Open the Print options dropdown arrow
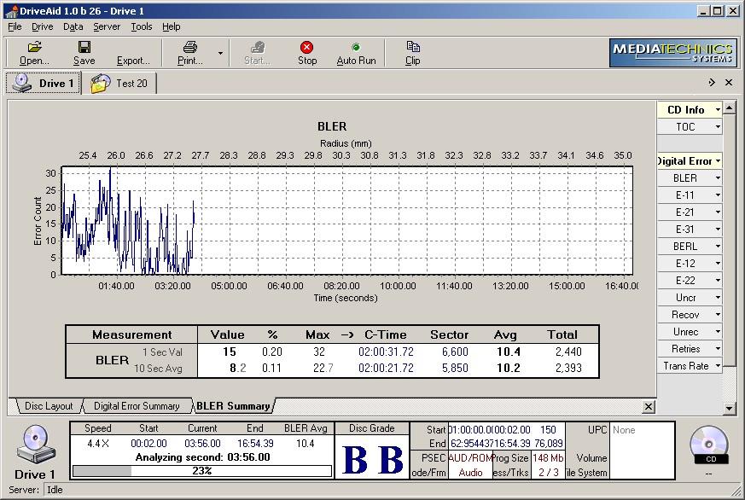Screen dimensions: 745x500 pos(220,53)
